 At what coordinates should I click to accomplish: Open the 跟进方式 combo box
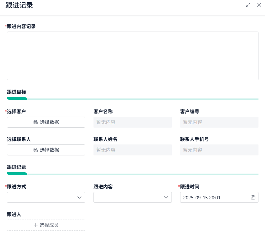(41, 197)
